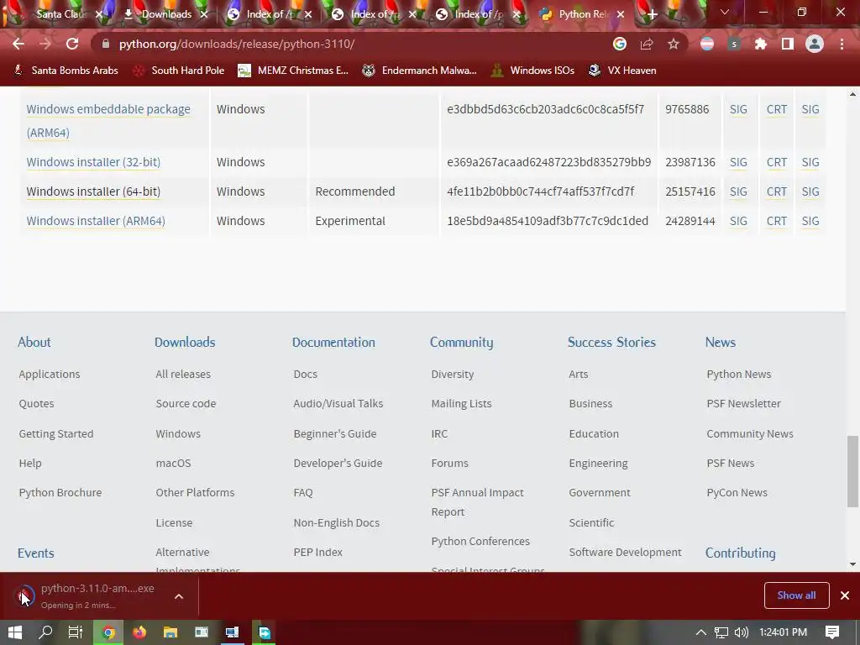Viewport: 860px width, 645px height.
Task: Open Getting Started link
Action: tap(56, 434)
